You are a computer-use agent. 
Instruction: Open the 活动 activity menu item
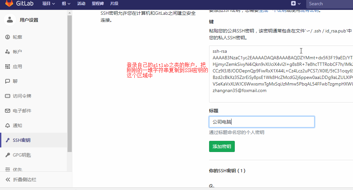tap(81, 4)
